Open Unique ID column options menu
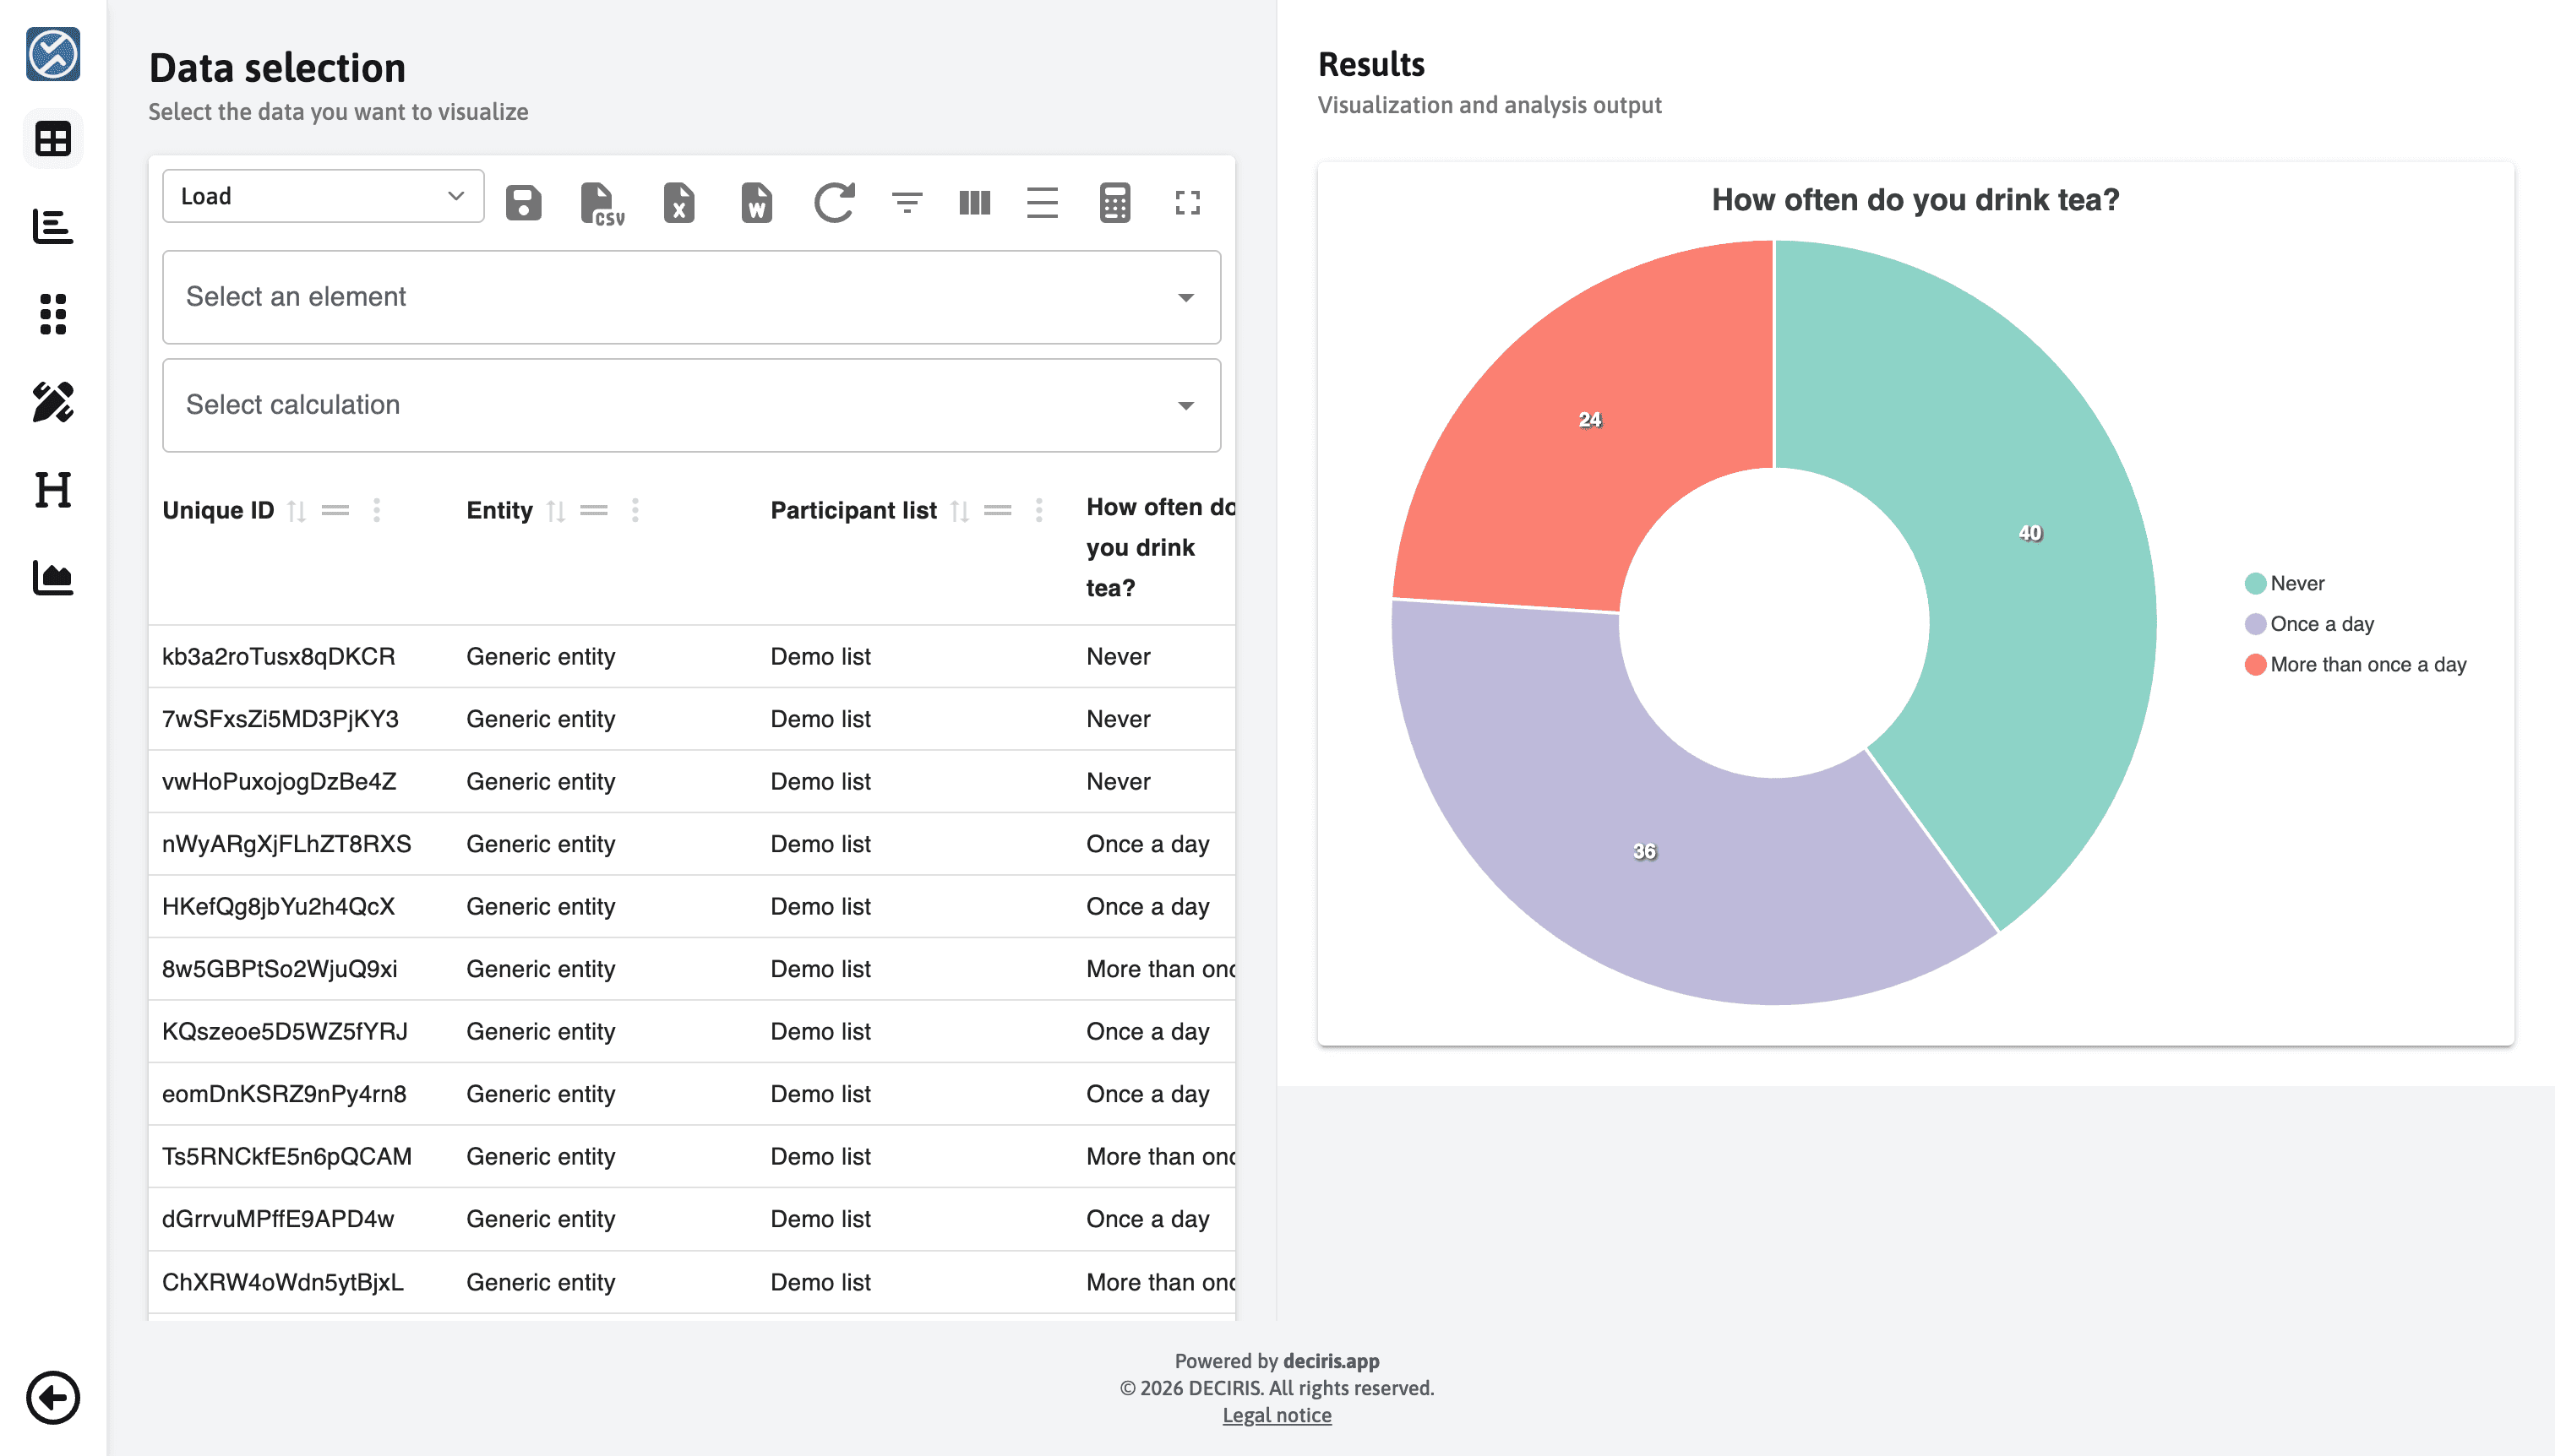 click(x=377, y=510)
